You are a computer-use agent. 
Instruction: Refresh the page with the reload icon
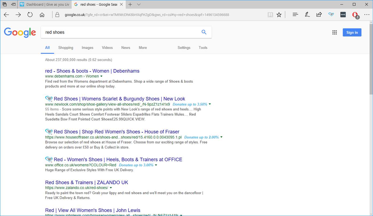(x=30, y=15)
